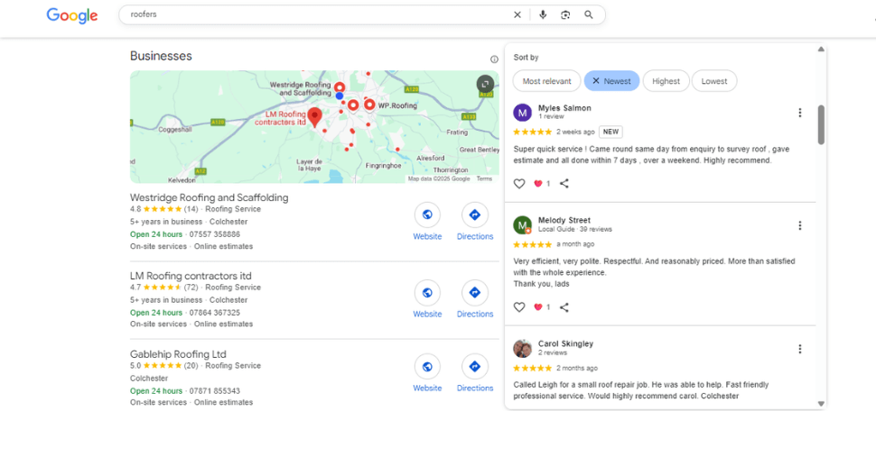
Task: Click LM Roofing's 4.7 star rating (72)
Action: point(164,287)
